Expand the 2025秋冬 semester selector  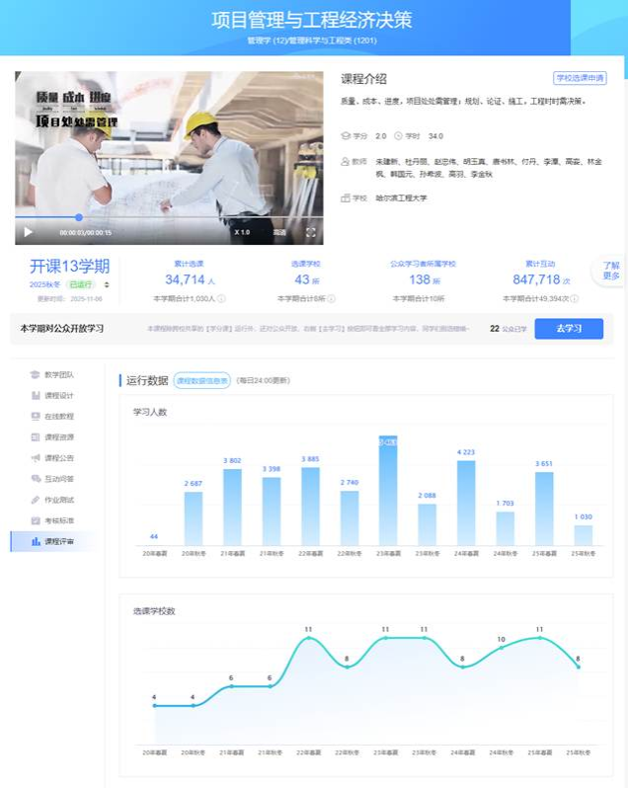[x=107, y=284]
